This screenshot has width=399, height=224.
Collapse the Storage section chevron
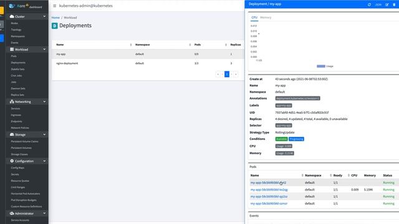tap(44, 134)
